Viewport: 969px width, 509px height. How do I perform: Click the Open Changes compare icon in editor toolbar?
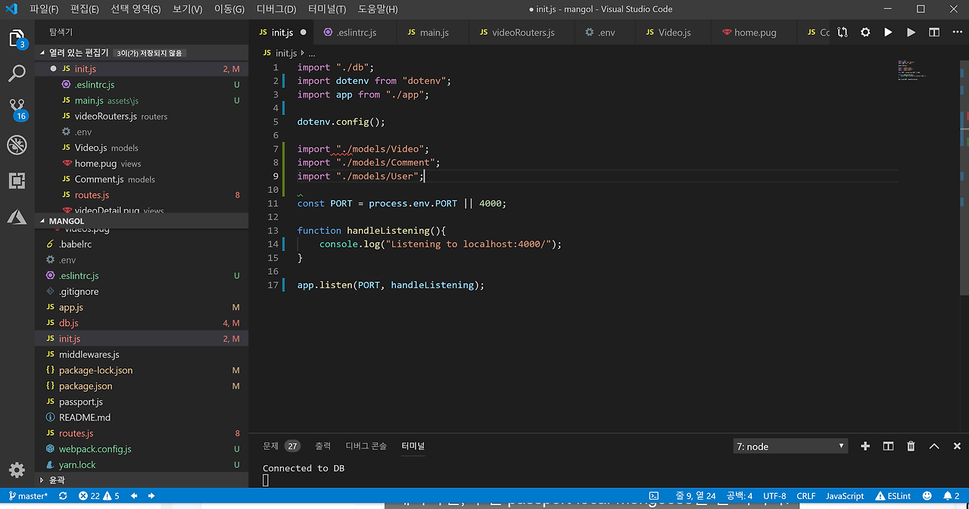tap(843, 33)
